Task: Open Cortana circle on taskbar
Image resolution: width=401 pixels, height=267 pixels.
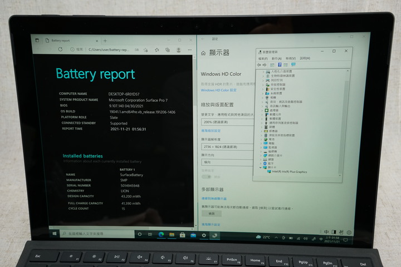Action: (140, 234)
